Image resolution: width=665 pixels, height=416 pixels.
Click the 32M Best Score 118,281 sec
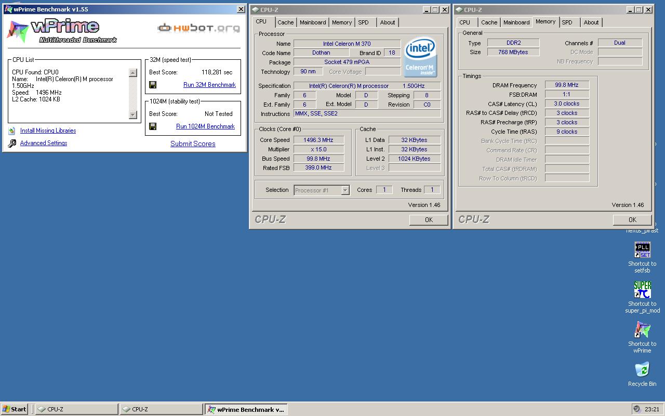pyautogui.click(x=217, y=72)
